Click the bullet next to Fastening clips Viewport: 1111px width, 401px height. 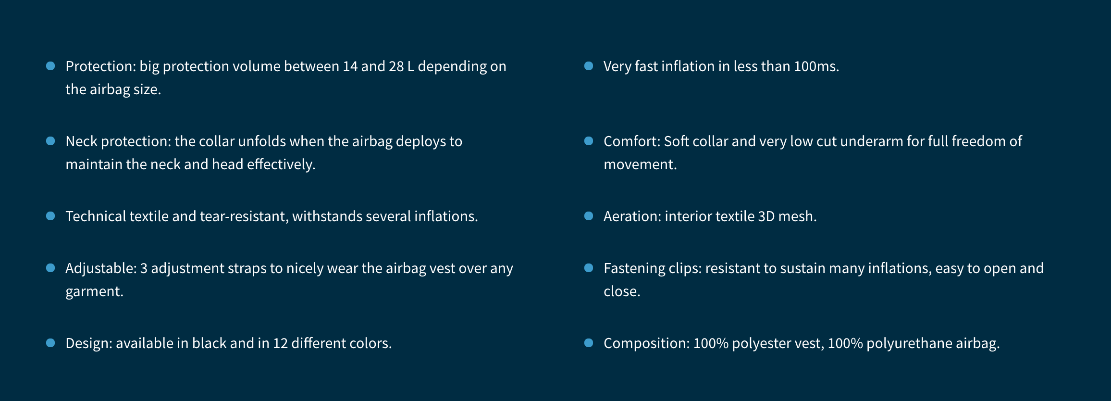coord(589,268)
